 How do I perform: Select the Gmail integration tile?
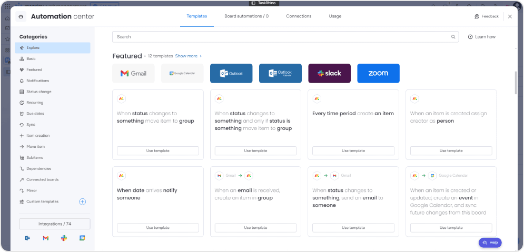pos(133,74)
